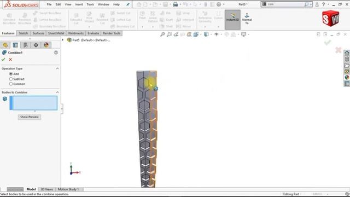The width and height of the screenshot is (350, 197).
Task: Open the 3D Views tab
Action: click(x=46, y=189)
